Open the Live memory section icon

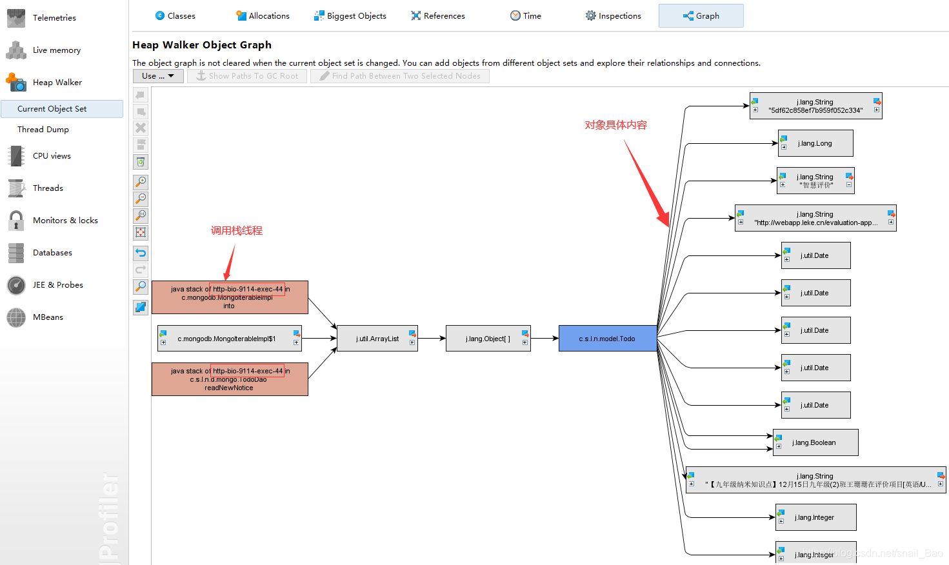click(x=16, y=50)
